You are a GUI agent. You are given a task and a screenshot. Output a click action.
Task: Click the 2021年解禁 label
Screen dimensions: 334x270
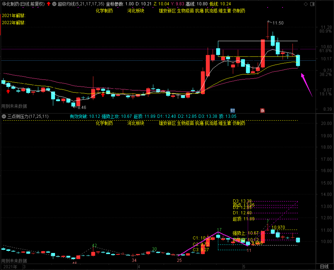tap(13, 15)
